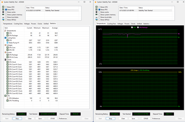Click AIDA64 flame icon in left title bar
The height and width of the screenshot is (122, 185).
click(2, 2)
